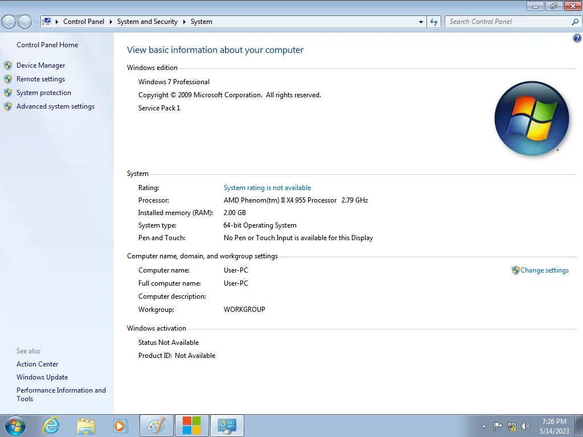Click the shield icon beside Advanced system settings
The width and height of the screenshot is (583, 437).
8,106
